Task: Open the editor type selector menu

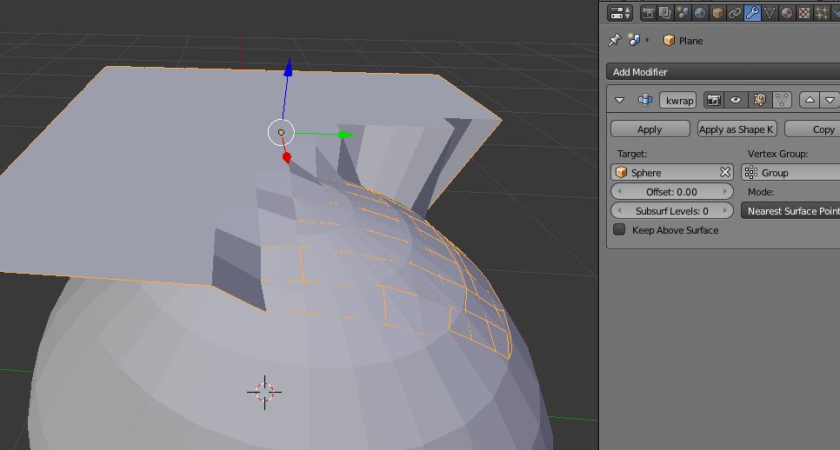Action: click(x=620, y=13)
